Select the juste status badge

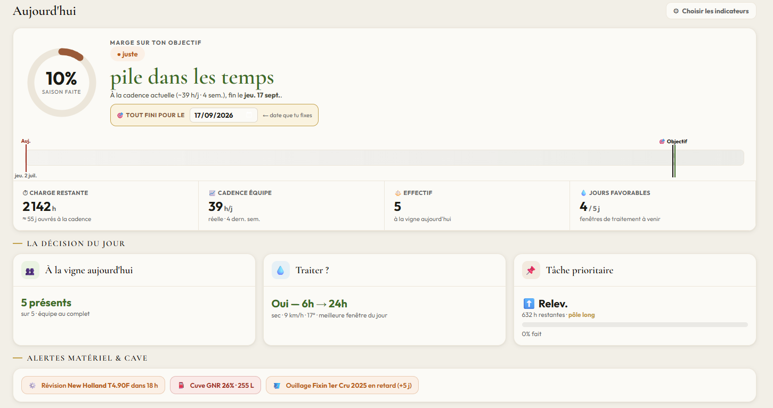[x=127, y=54]
